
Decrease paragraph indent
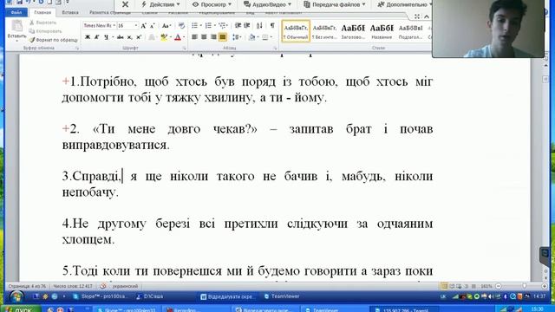click(238, 25)
